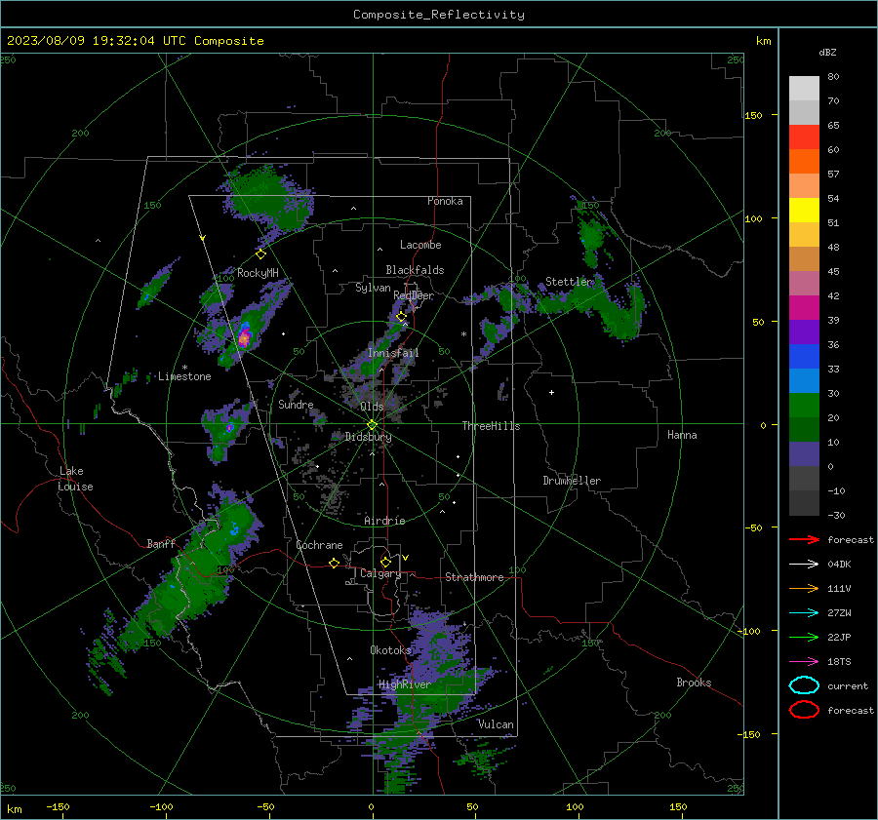Viewport: 878px width, 820px height.
Task: Click the red 'forecast' ellipse in legend
Action: 804,710
